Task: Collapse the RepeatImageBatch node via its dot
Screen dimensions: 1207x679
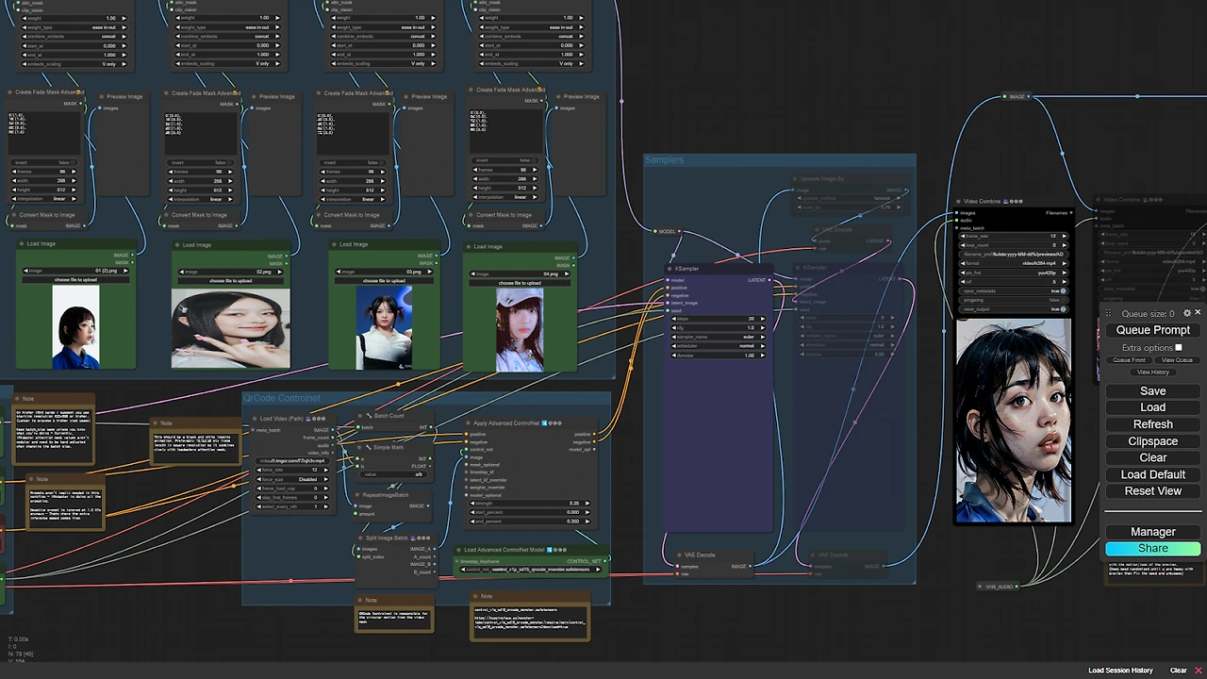Action: (358, 494)
